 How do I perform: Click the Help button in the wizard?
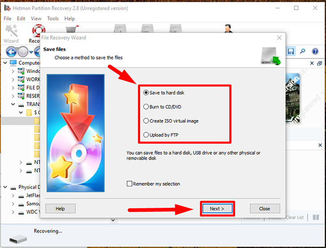point(60,208)
